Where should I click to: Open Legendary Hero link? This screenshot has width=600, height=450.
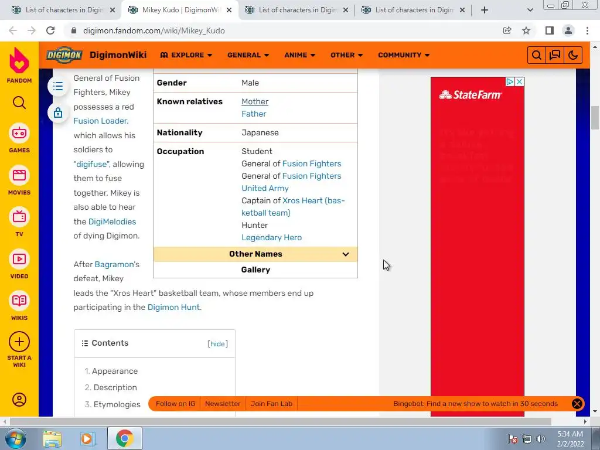point(272,238)
